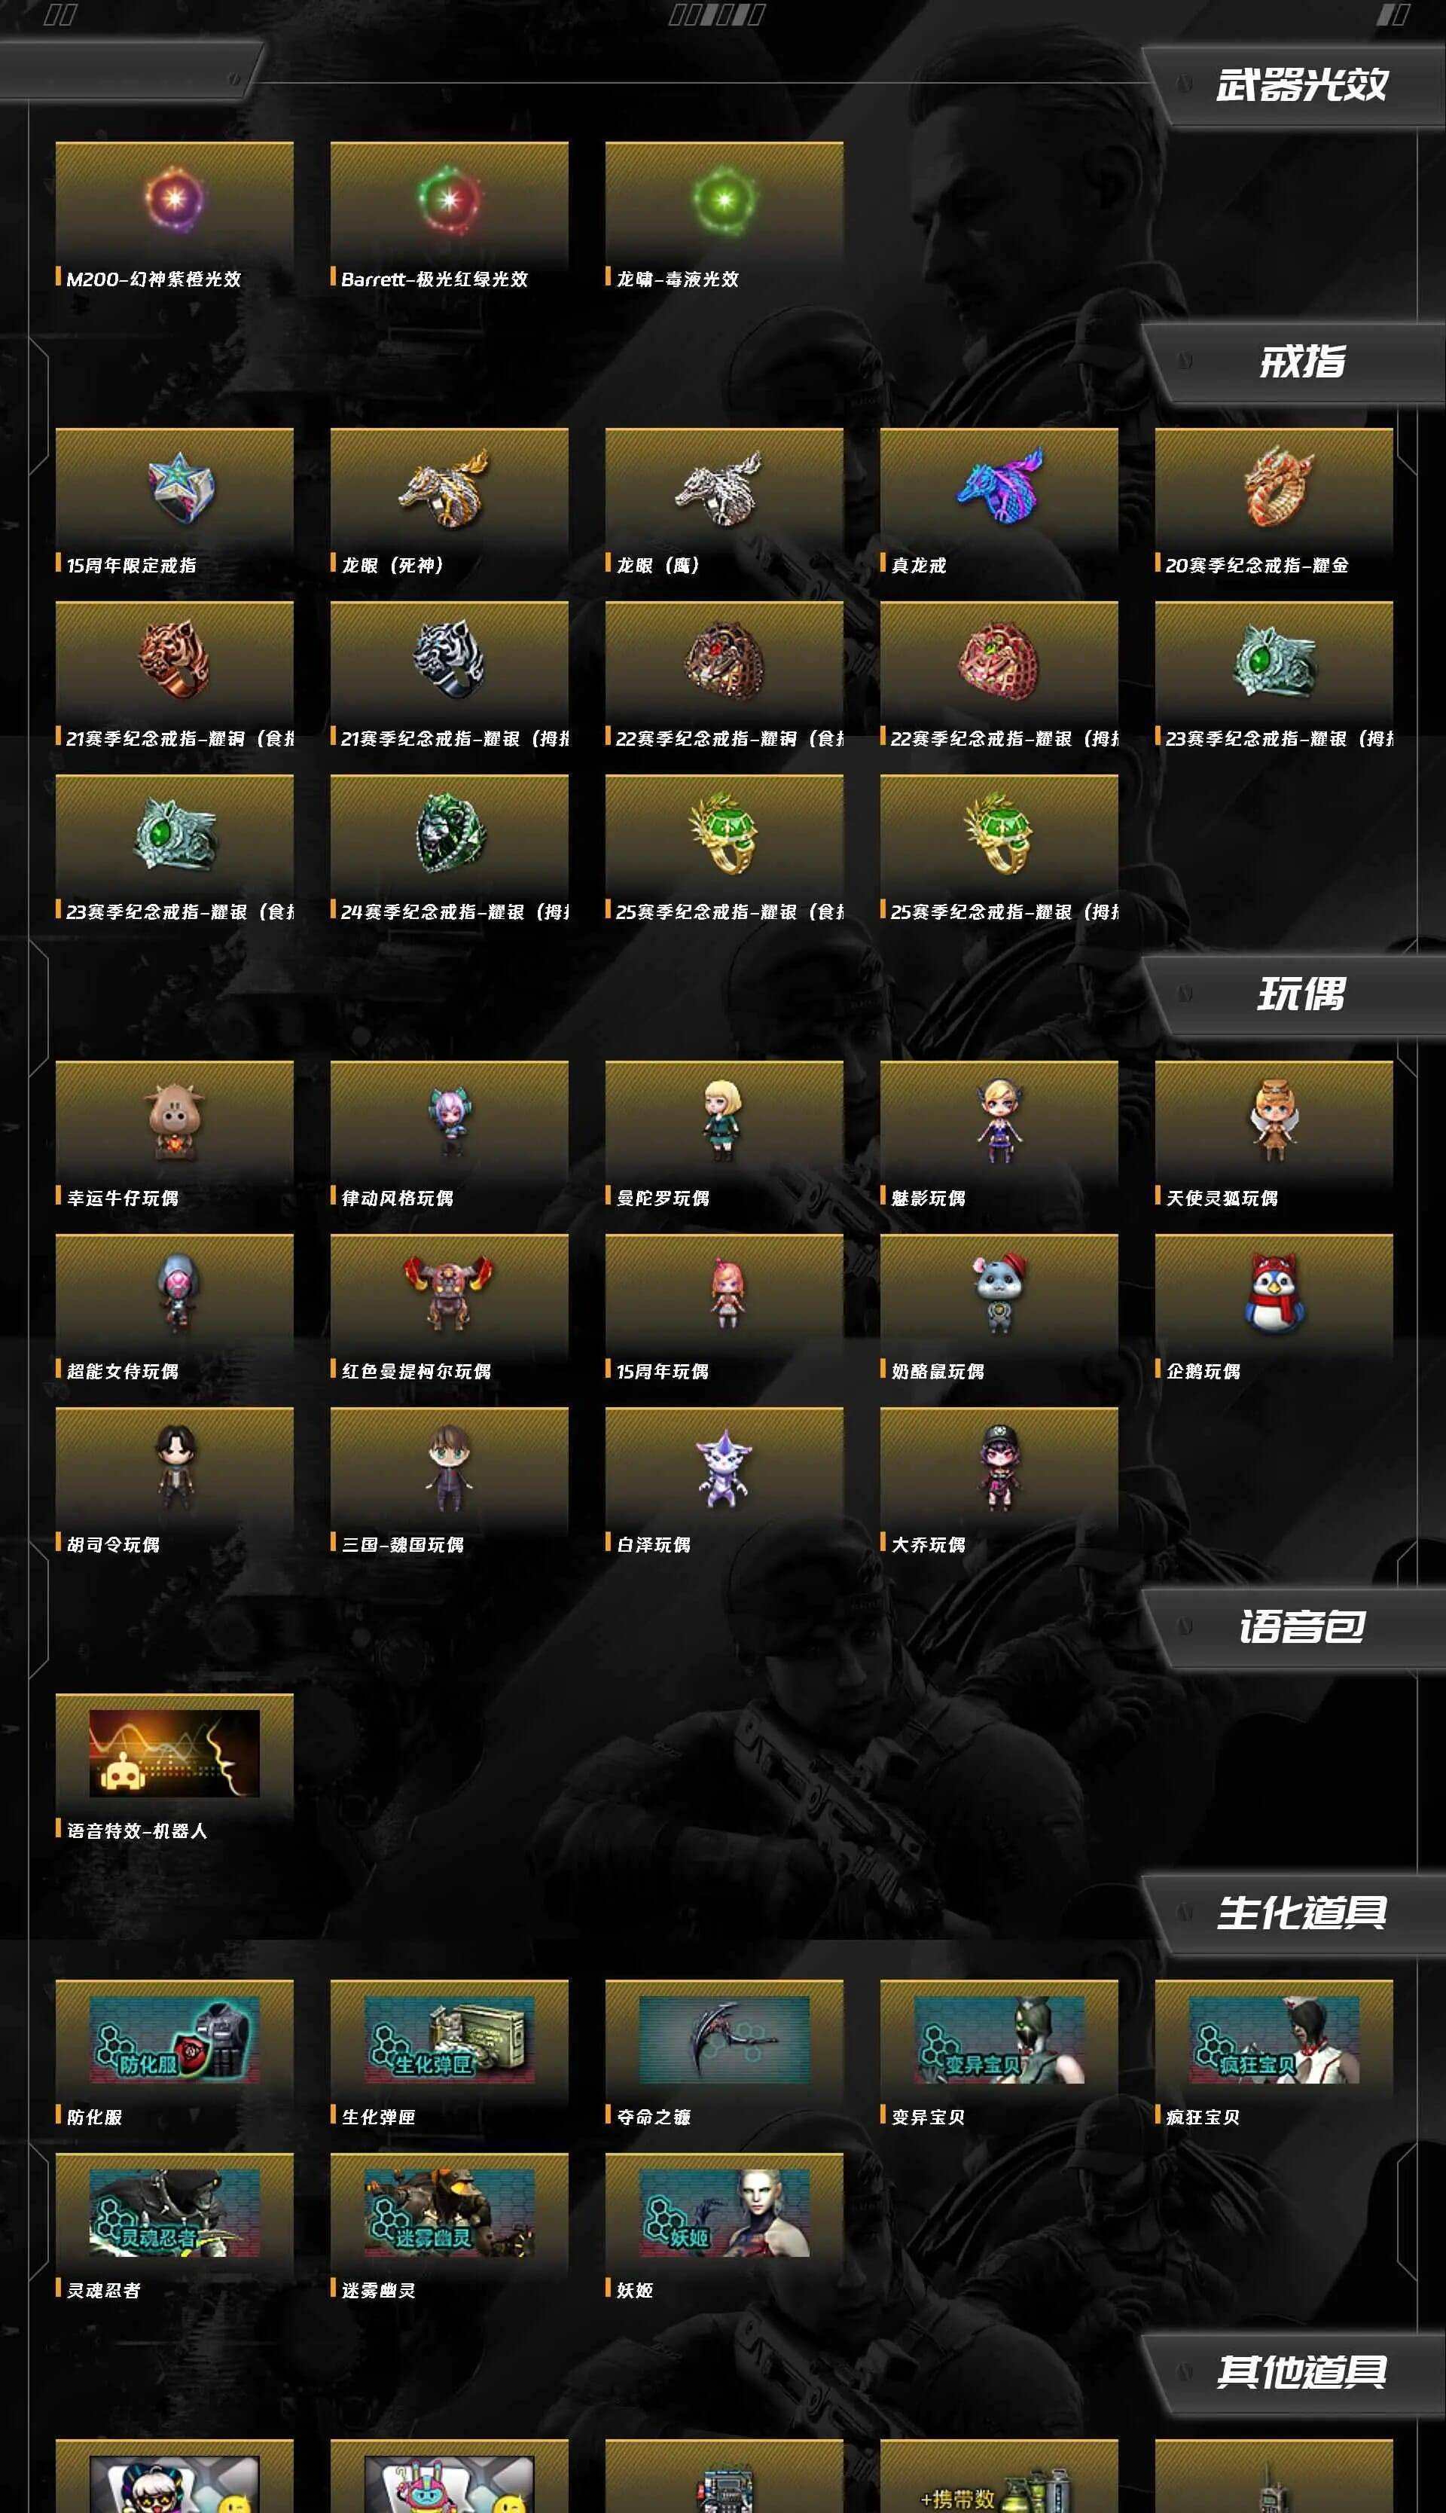
Task: Pick the 真龙戒 blue dragon ring
Action: 999,484
